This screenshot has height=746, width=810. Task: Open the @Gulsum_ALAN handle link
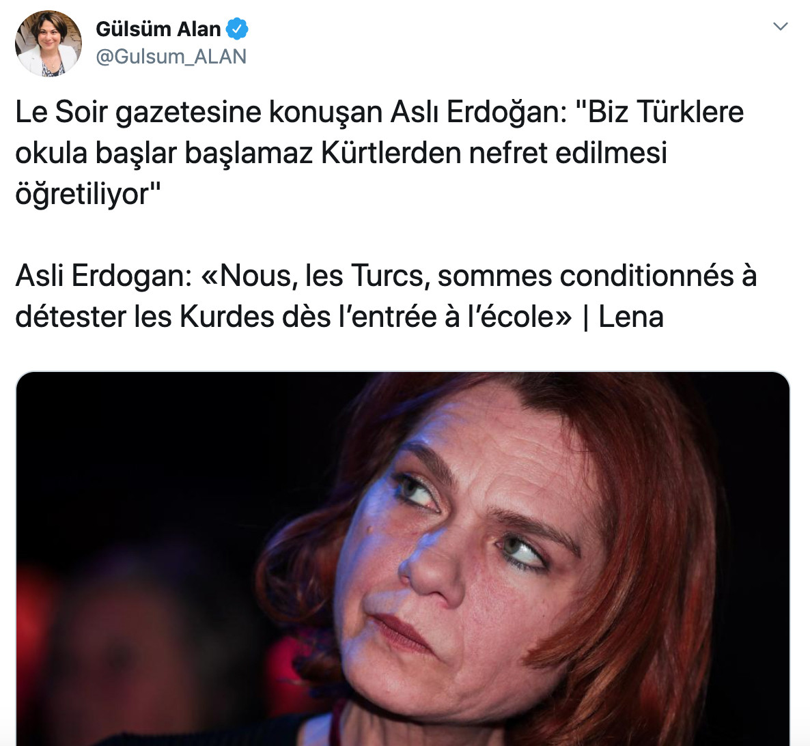click(171, 56)
